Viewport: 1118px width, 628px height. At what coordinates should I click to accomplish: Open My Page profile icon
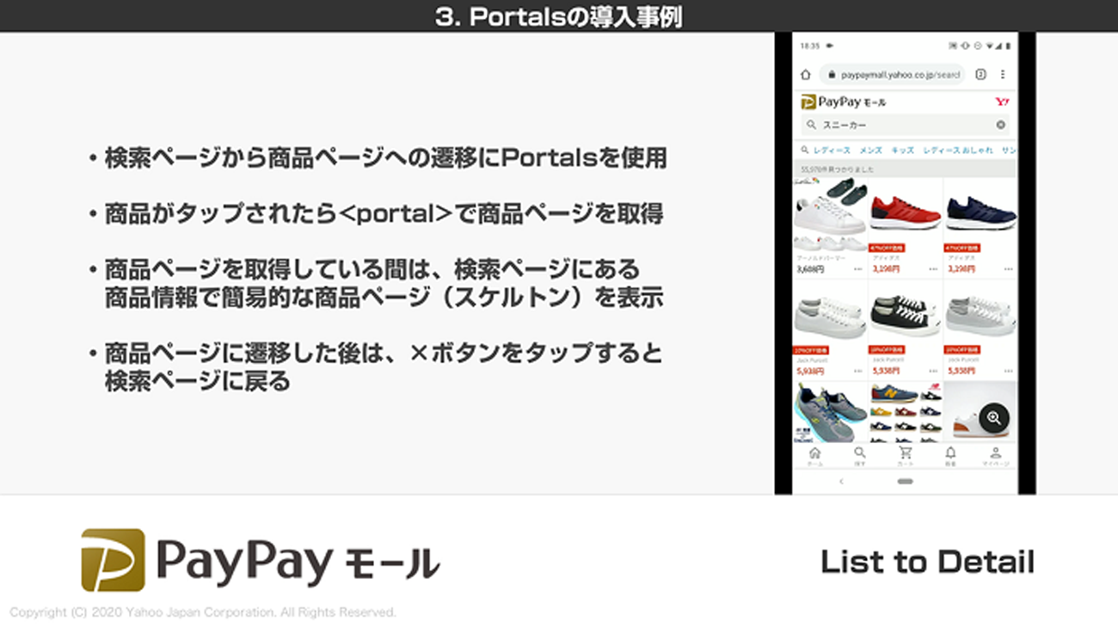tap(995, 455)
